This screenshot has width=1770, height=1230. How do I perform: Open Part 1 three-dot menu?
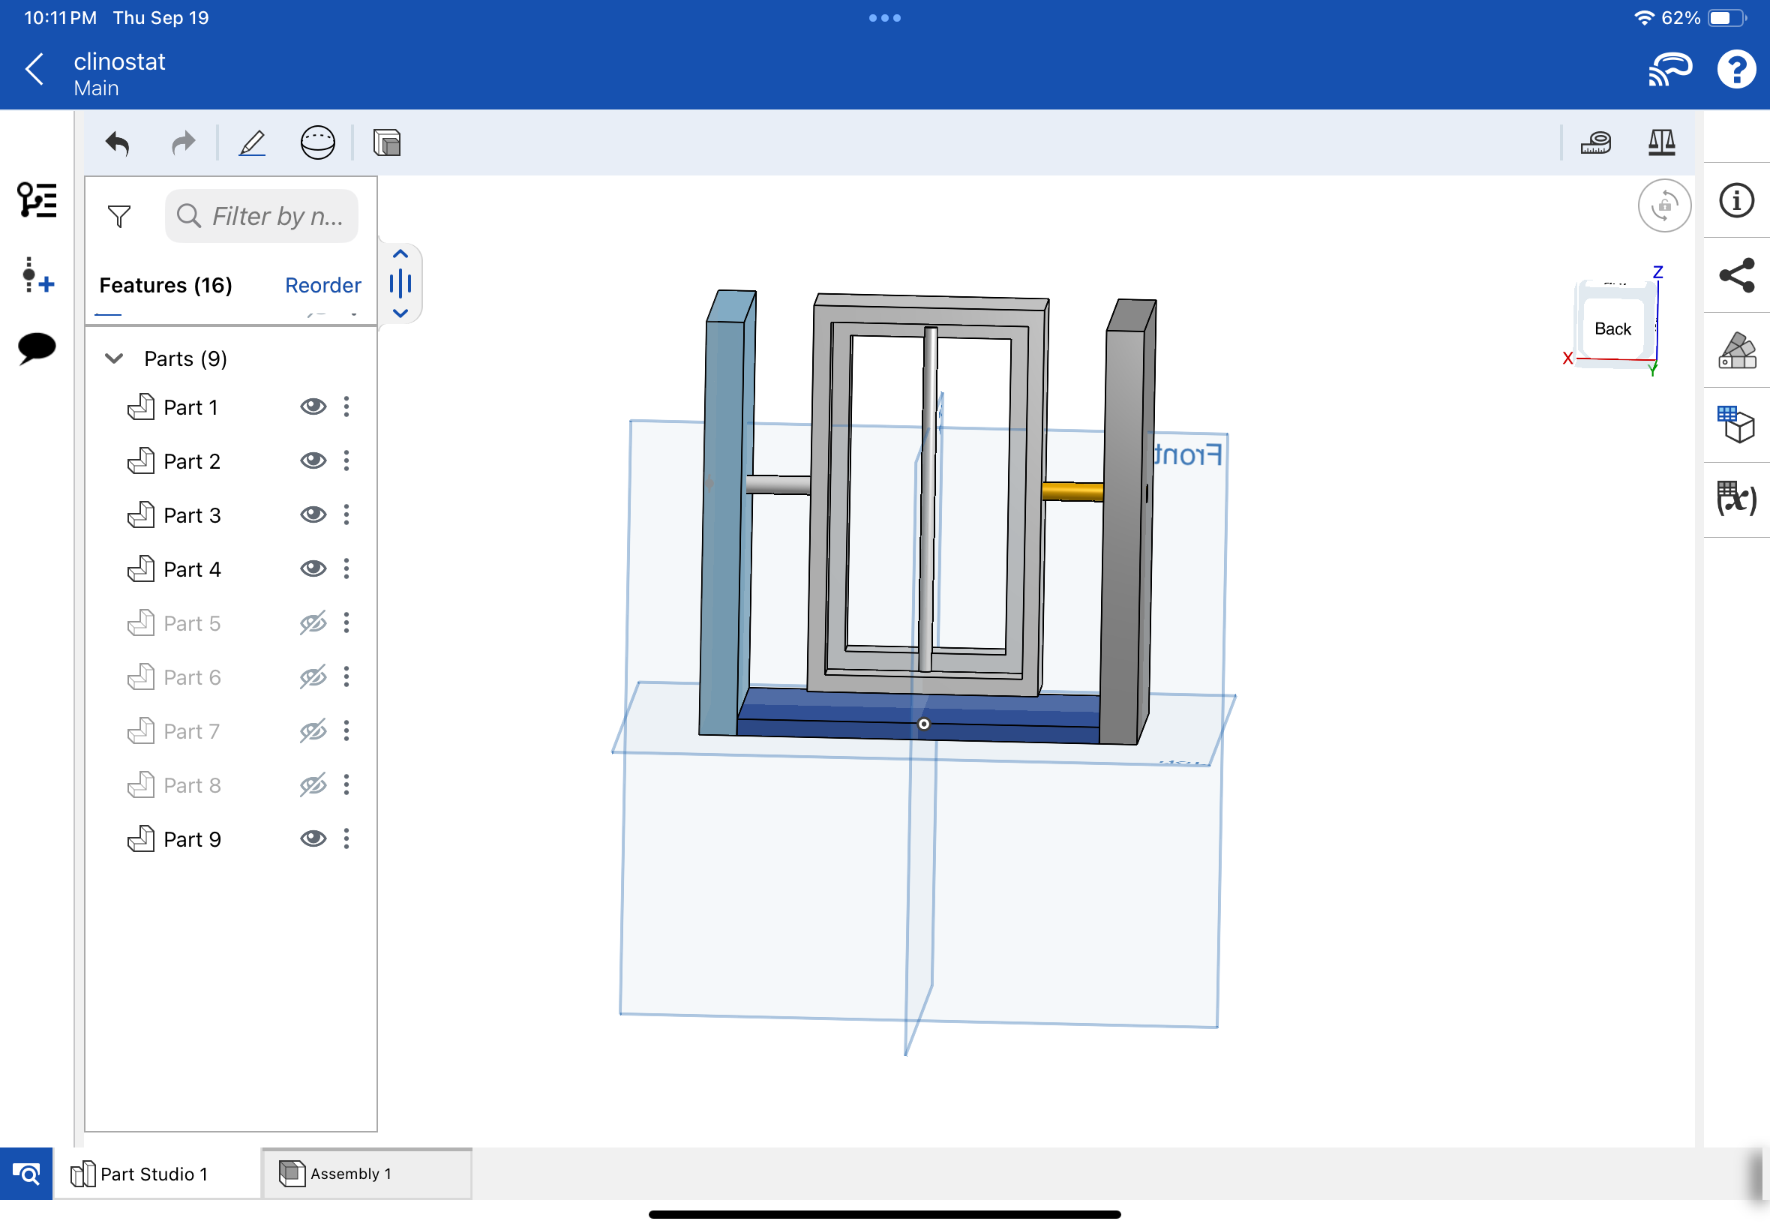point(346,407)
